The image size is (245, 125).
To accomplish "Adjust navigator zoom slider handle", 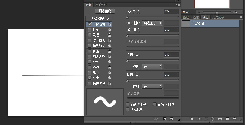I will 217,13.
